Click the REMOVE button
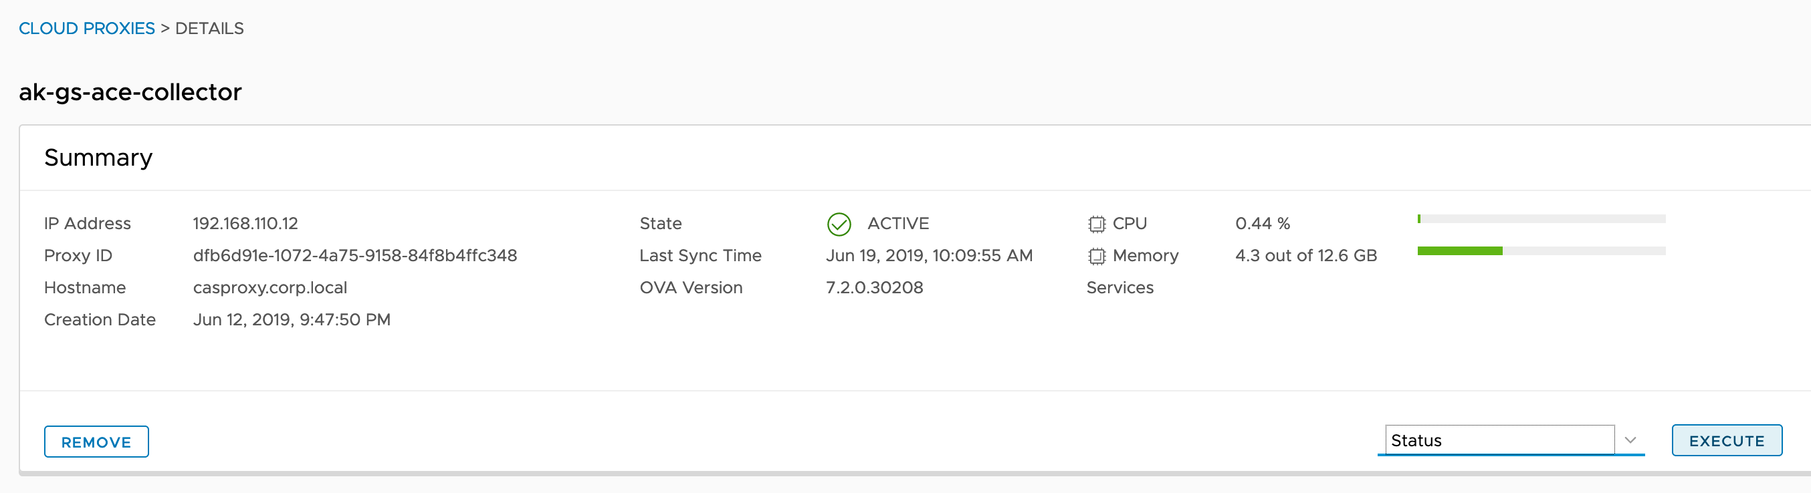The height and width of the screenshot is (493, 1811). tap(96, 442)
